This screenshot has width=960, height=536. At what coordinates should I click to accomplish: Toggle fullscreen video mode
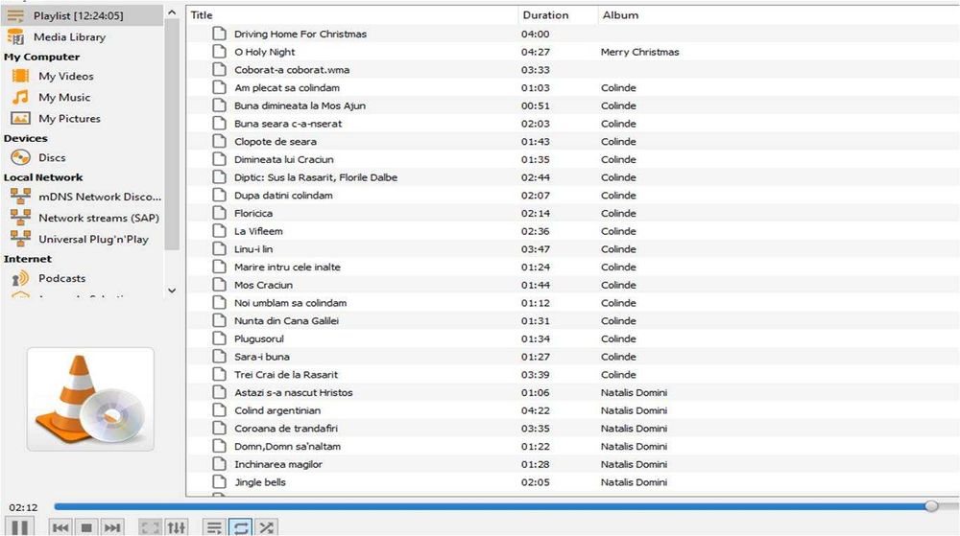[150, 527]
